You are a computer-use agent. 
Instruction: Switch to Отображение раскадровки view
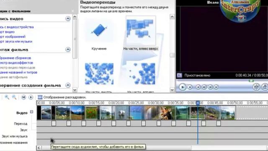tap(65, 97)
